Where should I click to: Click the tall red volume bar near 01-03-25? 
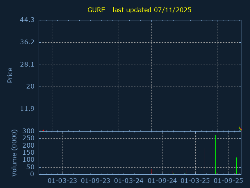tap(205, 161)
